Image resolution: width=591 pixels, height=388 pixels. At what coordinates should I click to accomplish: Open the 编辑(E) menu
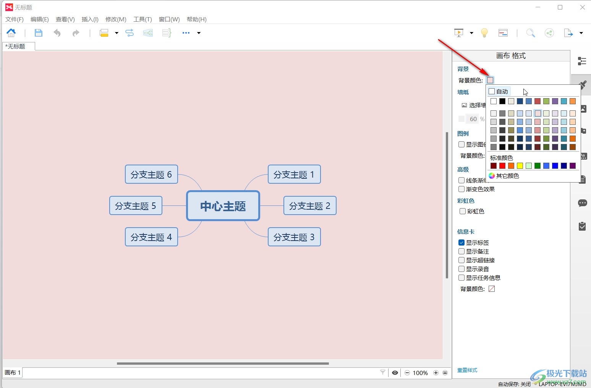tap(40, 19)
